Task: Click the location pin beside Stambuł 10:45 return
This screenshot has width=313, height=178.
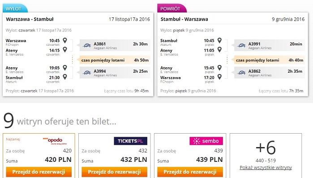Action: [x=219, y=40]
